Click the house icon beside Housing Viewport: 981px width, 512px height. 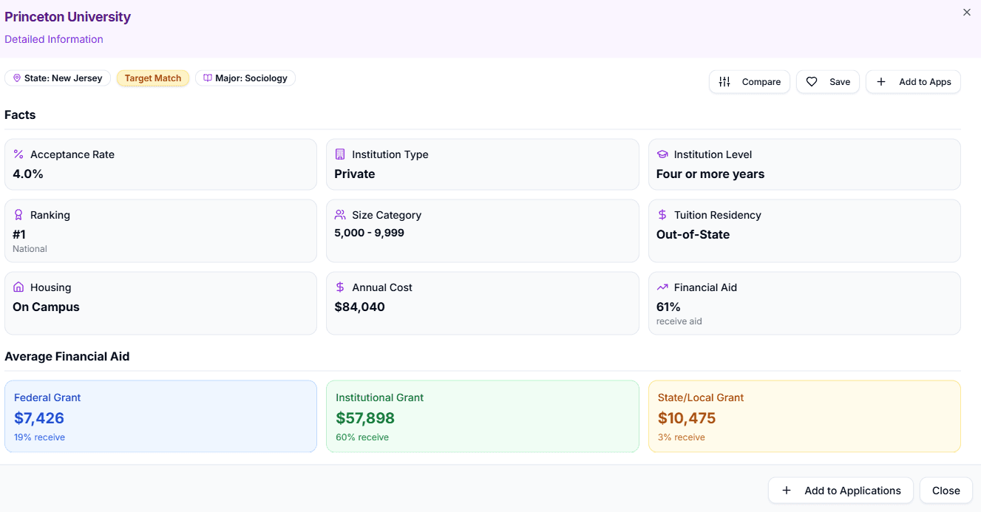[18, 287]
